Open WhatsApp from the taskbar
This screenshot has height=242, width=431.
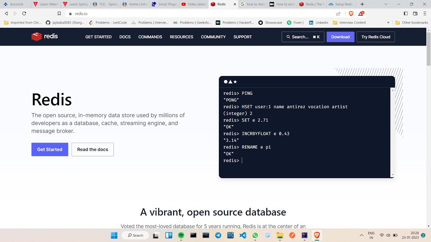pyautogui.click(x=255, y=235)
